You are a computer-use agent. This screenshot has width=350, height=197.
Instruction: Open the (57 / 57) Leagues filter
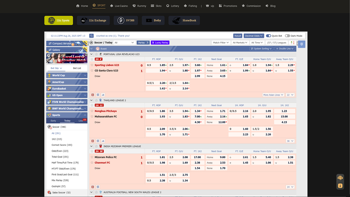[277, 43]
